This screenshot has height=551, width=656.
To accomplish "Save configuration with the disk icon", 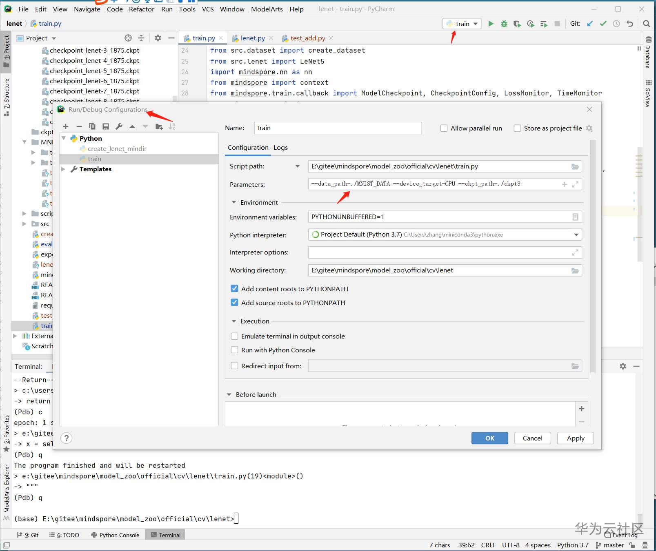I will click(106, 126).
